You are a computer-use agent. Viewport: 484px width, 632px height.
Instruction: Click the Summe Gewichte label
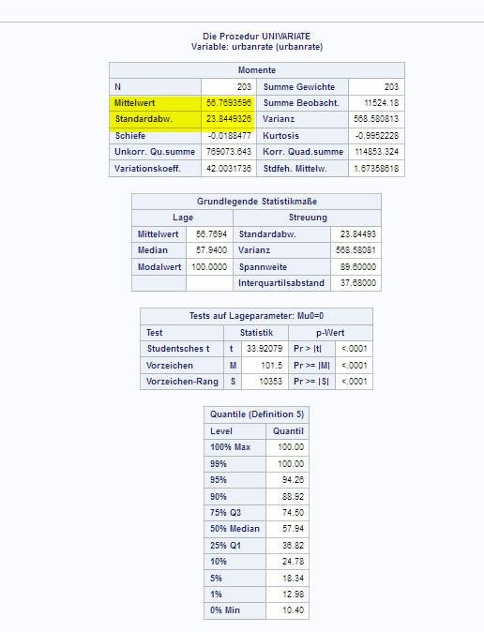tap(299, 86)
